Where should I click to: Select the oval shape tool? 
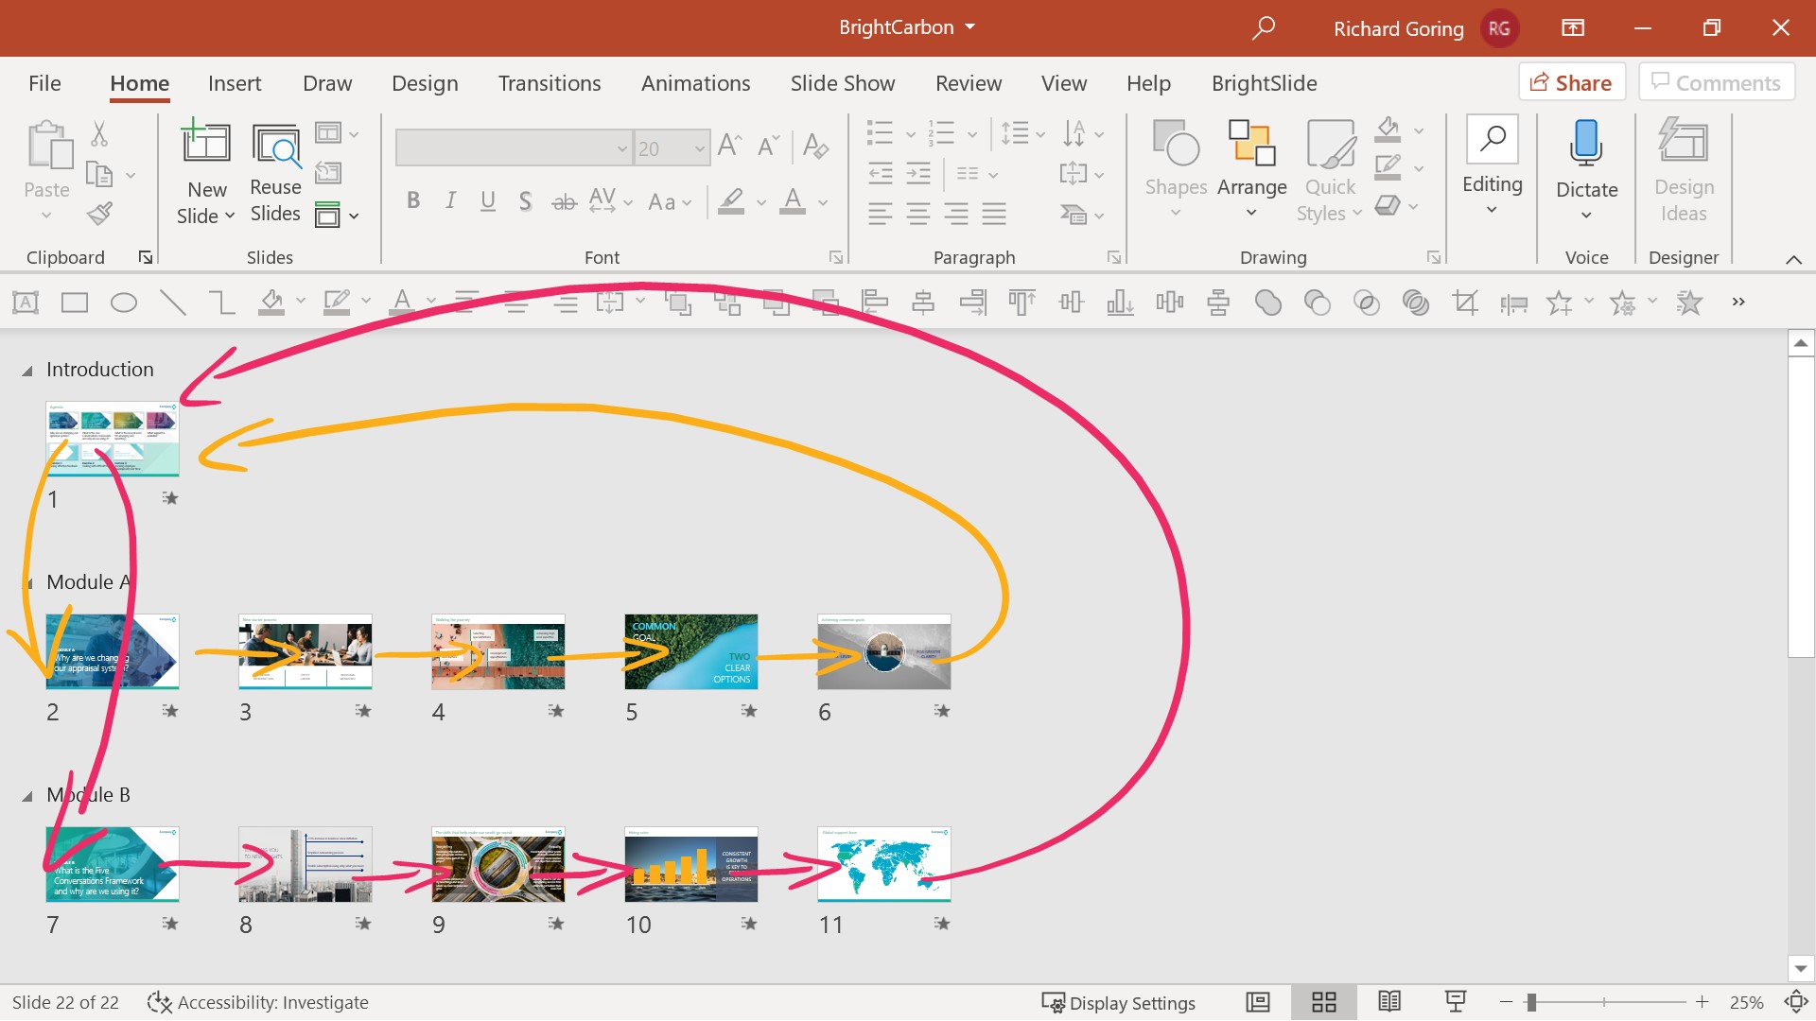pyautogui.click(x=124, y=303)
